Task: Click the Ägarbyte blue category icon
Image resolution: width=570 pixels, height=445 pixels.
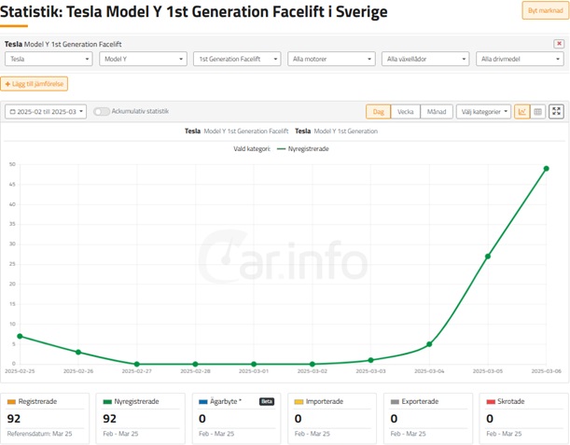Action: click(x=202, y=402)
